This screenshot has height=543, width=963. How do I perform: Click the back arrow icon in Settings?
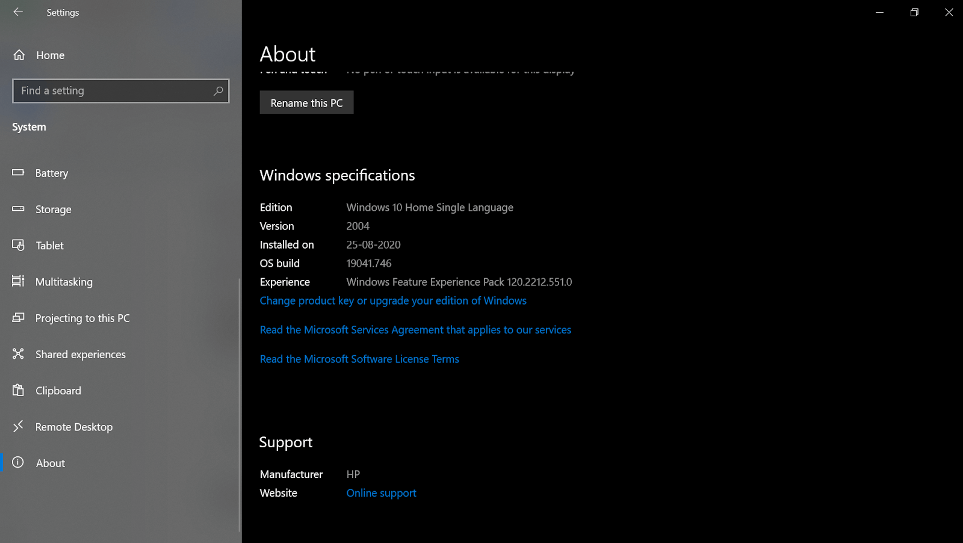18,12
